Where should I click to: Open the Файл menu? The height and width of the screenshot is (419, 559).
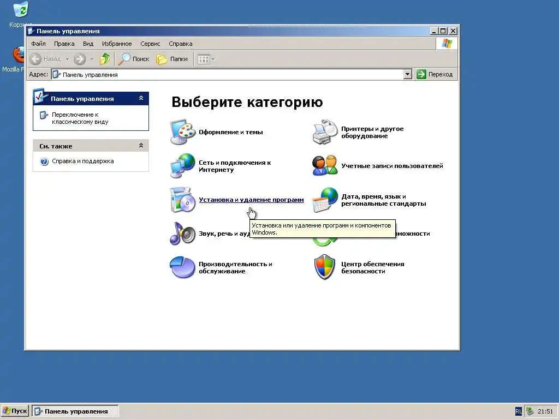click(x=38, y=44)
